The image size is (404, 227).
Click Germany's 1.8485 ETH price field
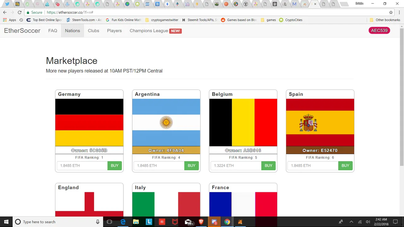(x=82, y=166)
